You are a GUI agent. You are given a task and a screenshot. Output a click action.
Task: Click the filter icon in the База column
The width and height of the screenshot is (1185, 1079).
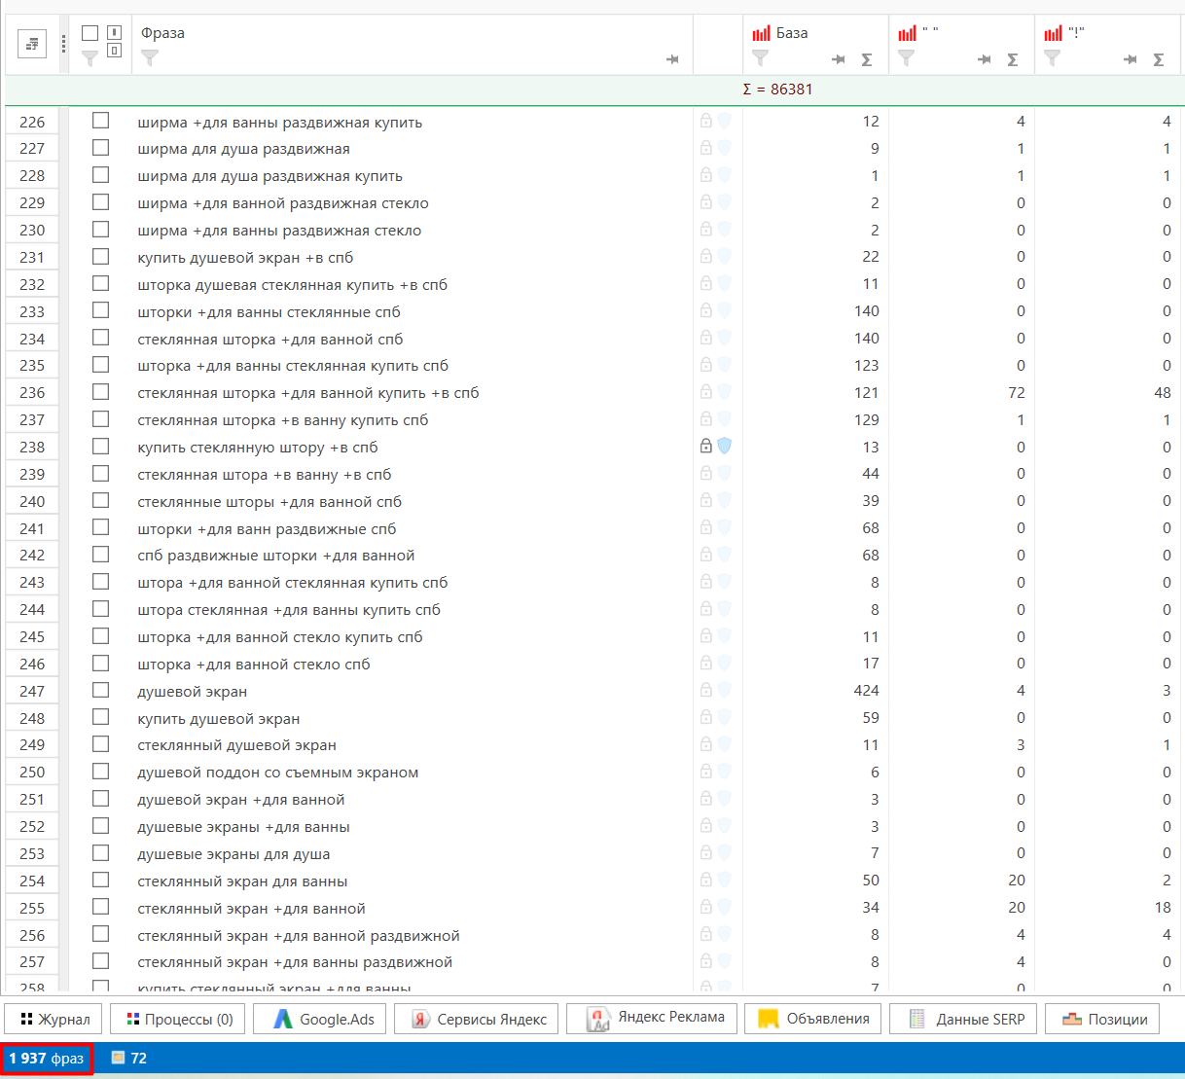761,58
